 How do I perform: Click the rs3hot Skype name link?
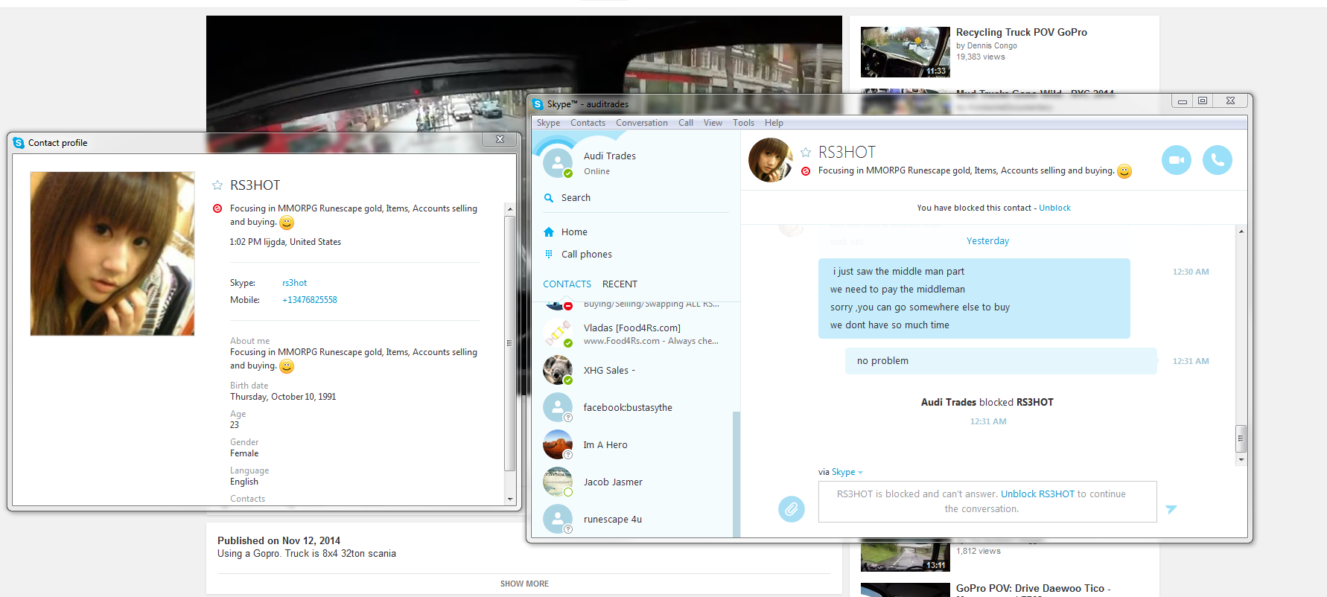pos(294,283)
